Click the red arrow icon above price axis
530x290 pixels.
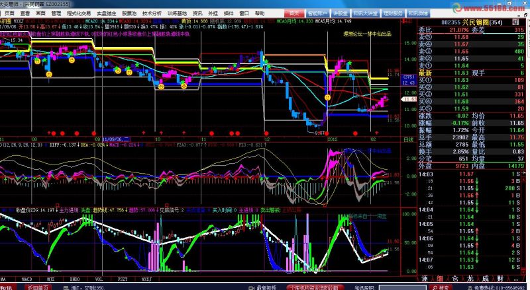point(403,22)
